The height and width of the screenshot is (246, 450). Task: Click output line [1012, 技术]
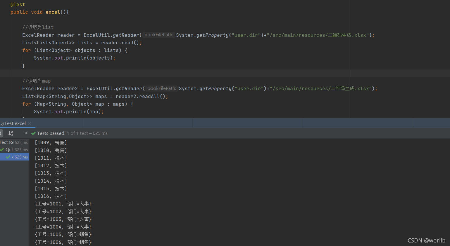click(x=51, y=165)
